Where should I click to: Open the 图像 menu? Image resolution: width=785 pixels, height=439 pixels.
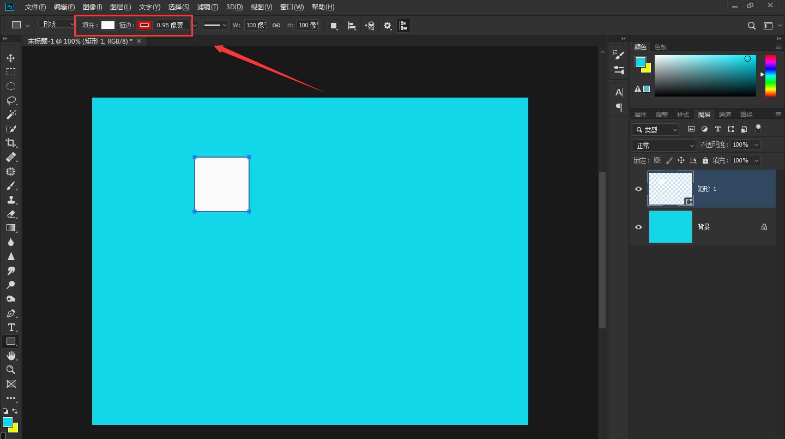pyautogui.click(x=92, y=7)
